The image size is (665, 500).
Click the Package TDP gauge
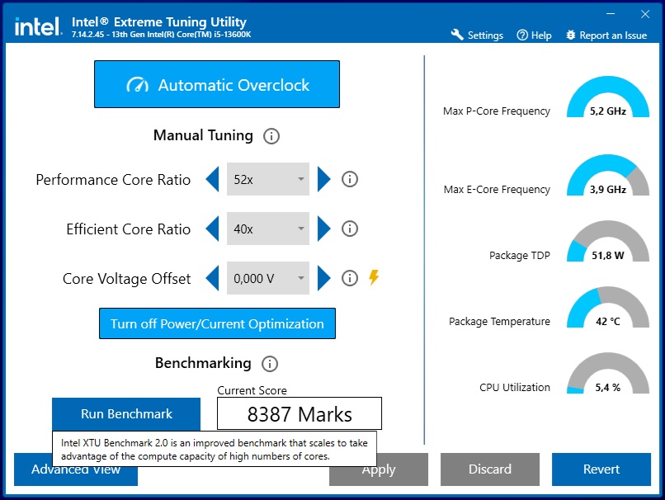608,241
